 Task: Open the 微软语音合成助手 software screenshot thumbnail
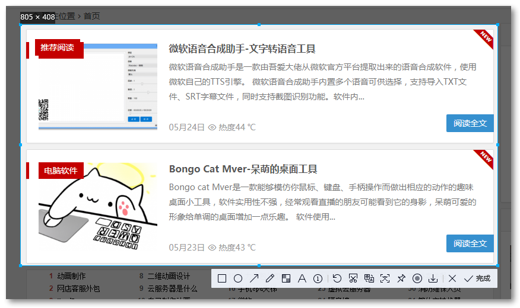pyautogui.click(x=98, y=86)
